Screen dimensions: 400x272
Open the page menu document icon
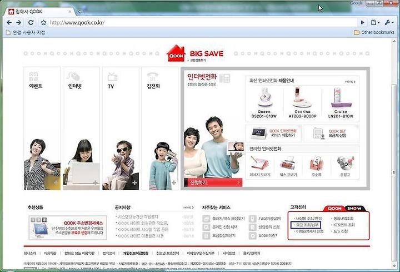(x=375, y=22)
